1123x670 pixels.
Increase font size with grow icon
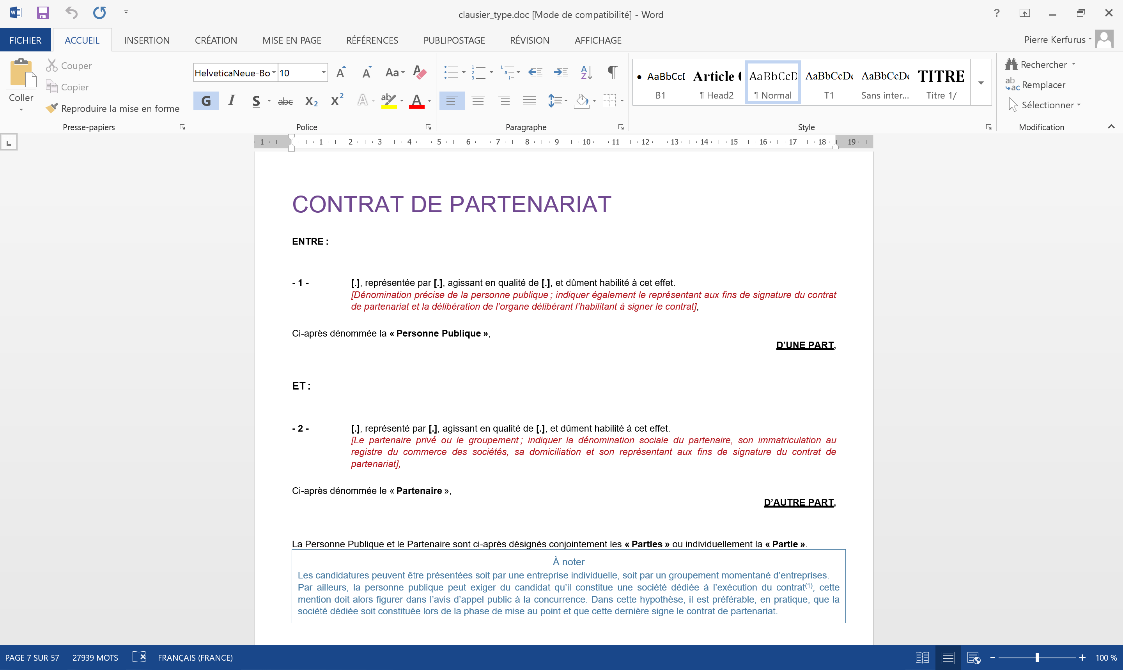[341, 72]
